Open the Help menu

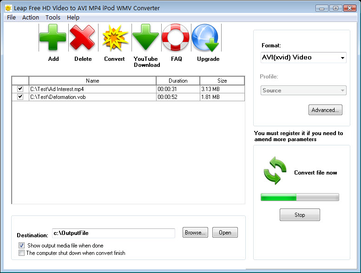coord(73,18)
